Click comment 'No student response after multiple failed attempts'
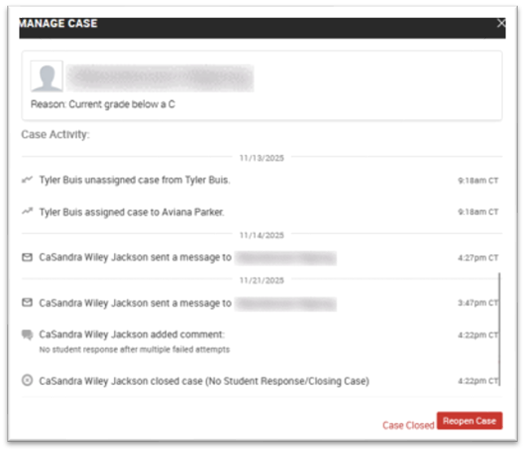 [134, 350]
